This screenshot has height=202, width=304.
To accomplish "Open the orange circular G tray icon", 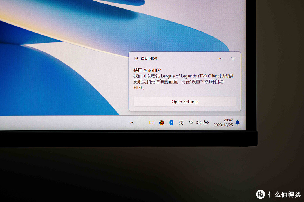I will pos(162,123).
